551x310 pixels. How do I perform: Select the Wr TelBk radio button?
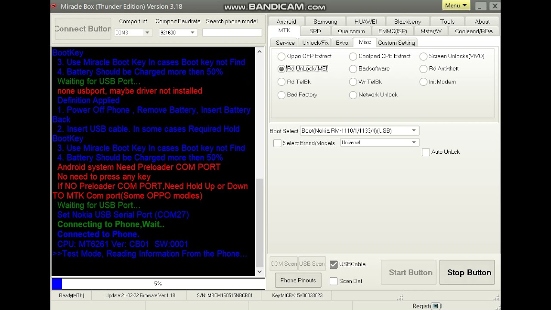[x=353, y=82]
